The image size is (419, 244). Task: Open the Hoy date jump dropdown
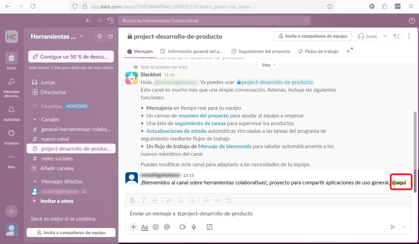[x=268, y=65]
